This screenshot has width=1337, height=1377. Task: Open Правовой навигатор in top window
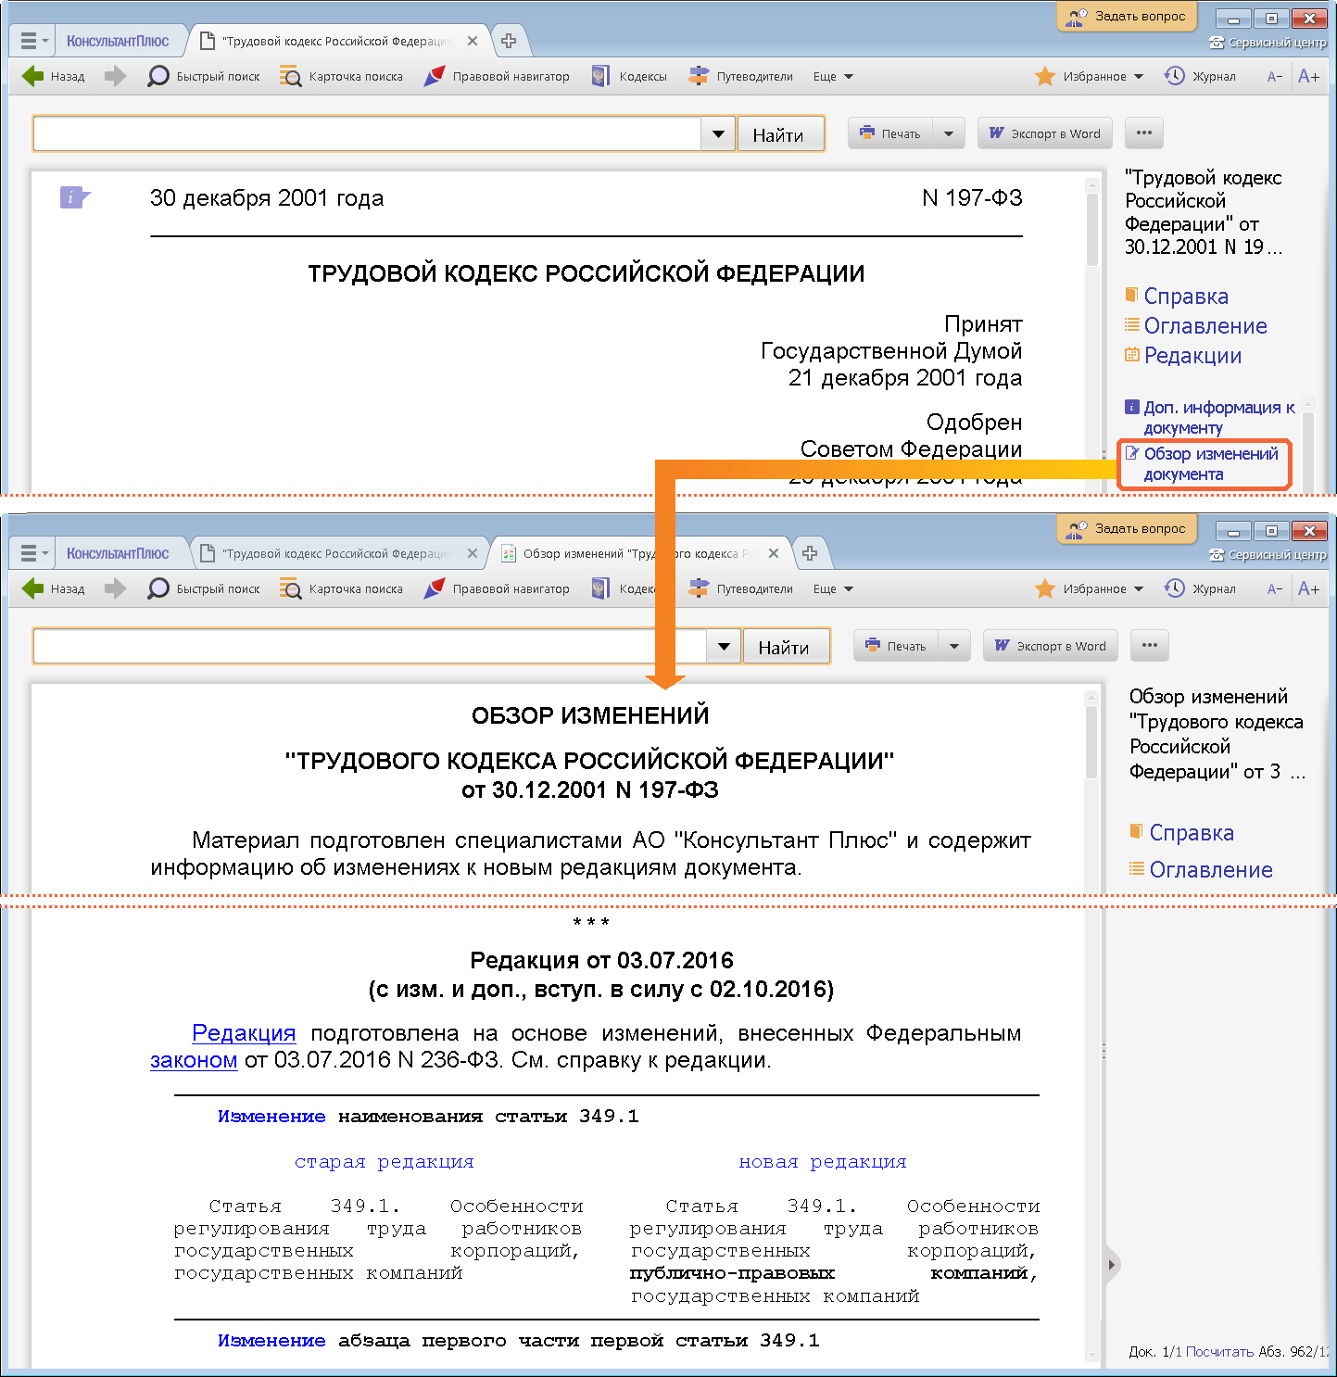point(497,76)
